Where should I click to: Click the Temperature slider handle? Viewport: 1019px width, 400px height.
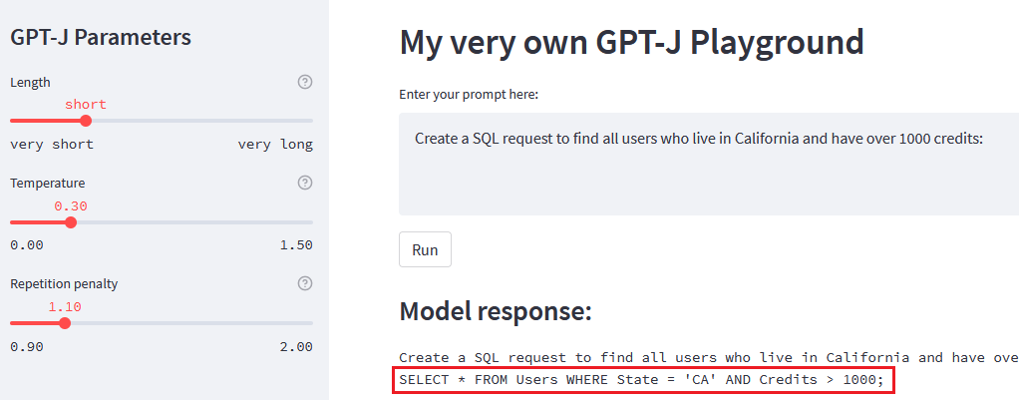coord(70,222)
